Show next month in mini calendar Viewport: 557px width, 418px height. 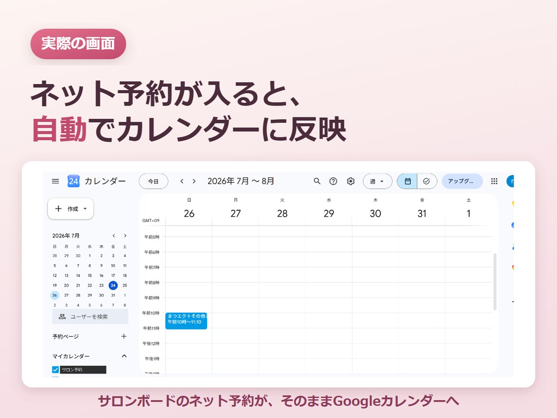point(125,236)
